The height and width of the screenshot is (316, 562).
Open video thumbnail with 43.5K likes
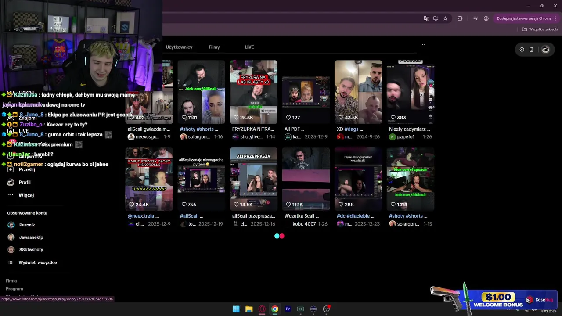(x=358, y=92)
